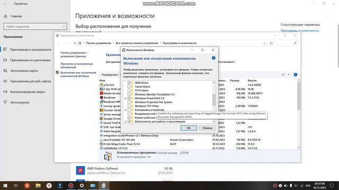Open the Bandicam recorder taskbar icon
This screenshot has width=339, height=190.
pyautogui.click(x=71, y=185)
